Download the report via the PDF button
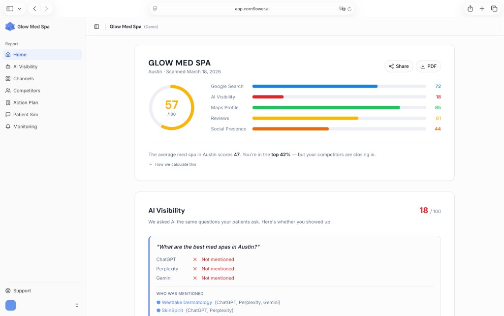The width and height of the screenshot is (504, 316). [428, 66]
